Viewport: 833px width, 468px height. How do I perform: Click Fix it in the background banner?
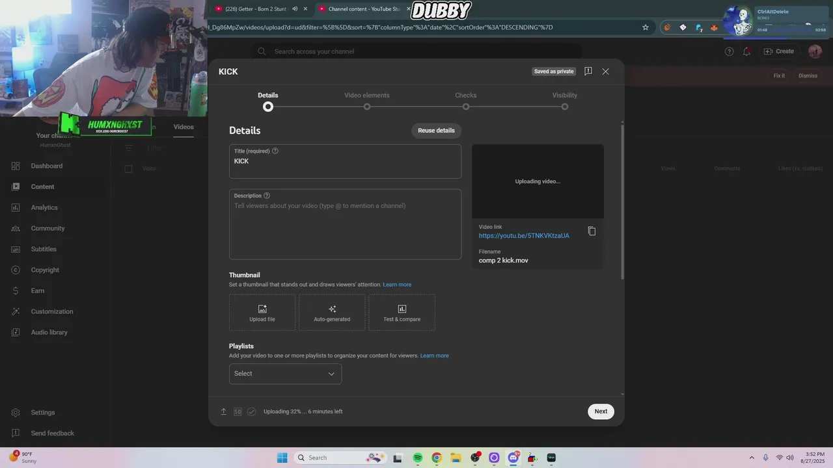779,76
